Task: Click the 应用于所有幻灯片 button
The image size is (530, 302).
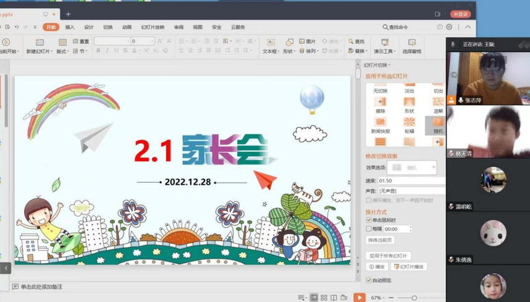Action: (x=388, y=256)
